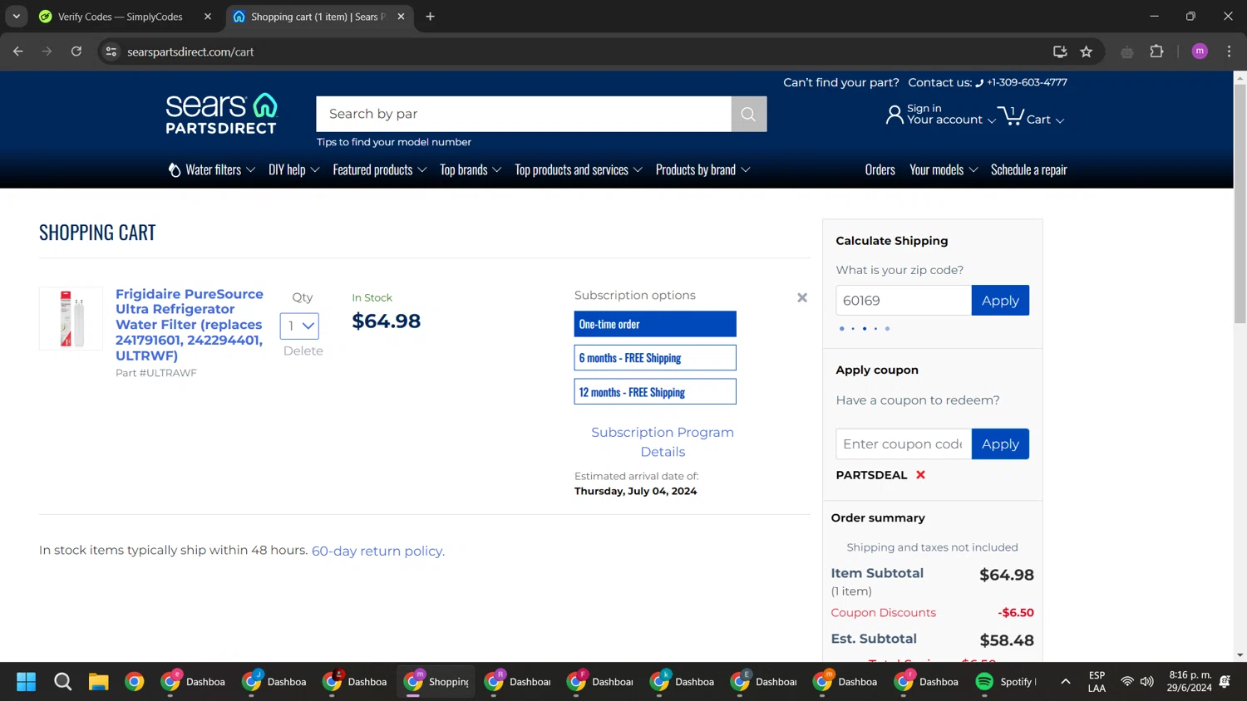Open the Sears PartsDirect home logo
1247x701 pixels.
[x=221, y=114]
